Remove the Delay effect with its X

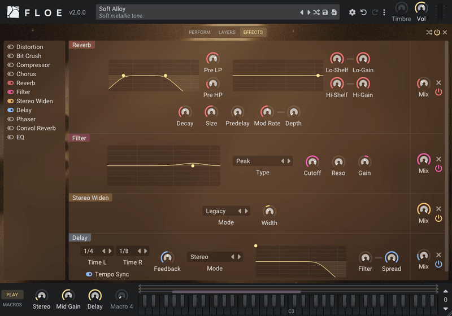pyautogui.click(x=438, y=255)
